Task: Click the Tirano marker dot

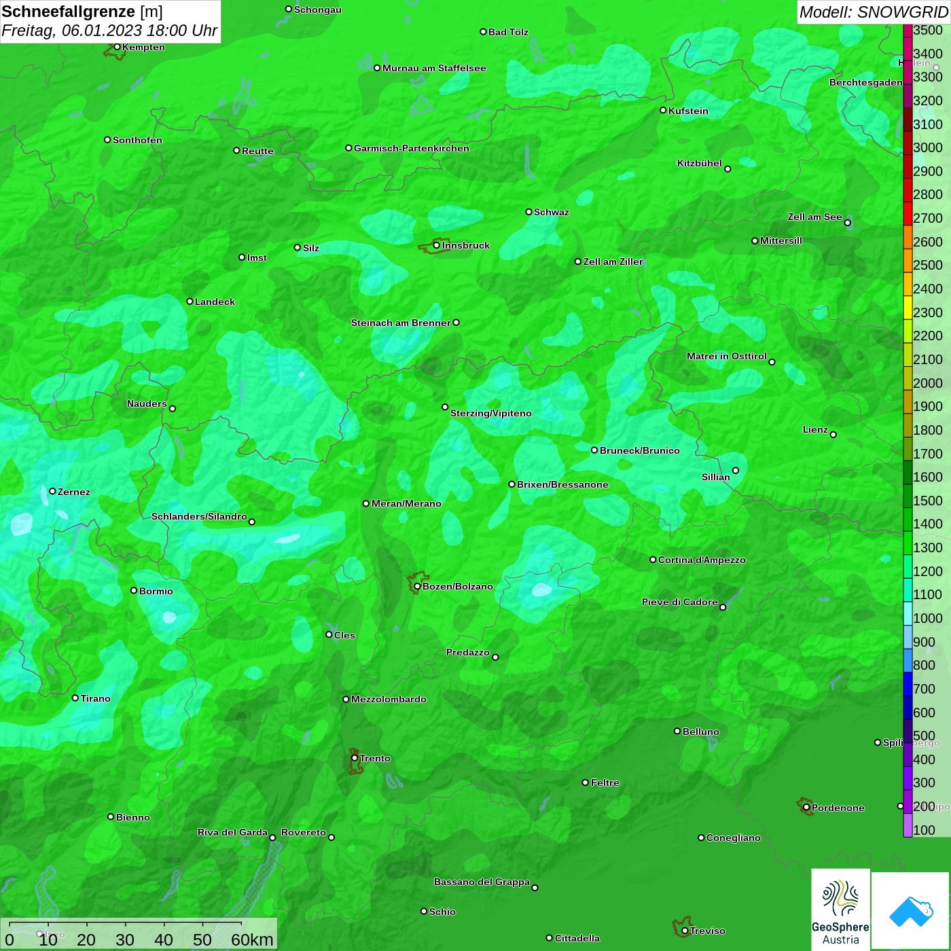Action: pyautogui.click(x=75, y=698)
